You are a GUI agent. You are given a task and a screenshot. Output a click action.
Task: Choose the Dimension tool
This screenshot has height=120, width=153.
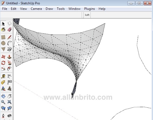[x=9, y=76]
